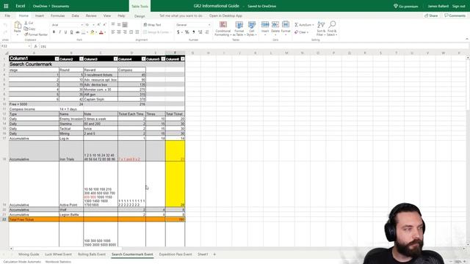Apply currency dollar number format
This screenshot has width=470, height=264.
[178, 32]
